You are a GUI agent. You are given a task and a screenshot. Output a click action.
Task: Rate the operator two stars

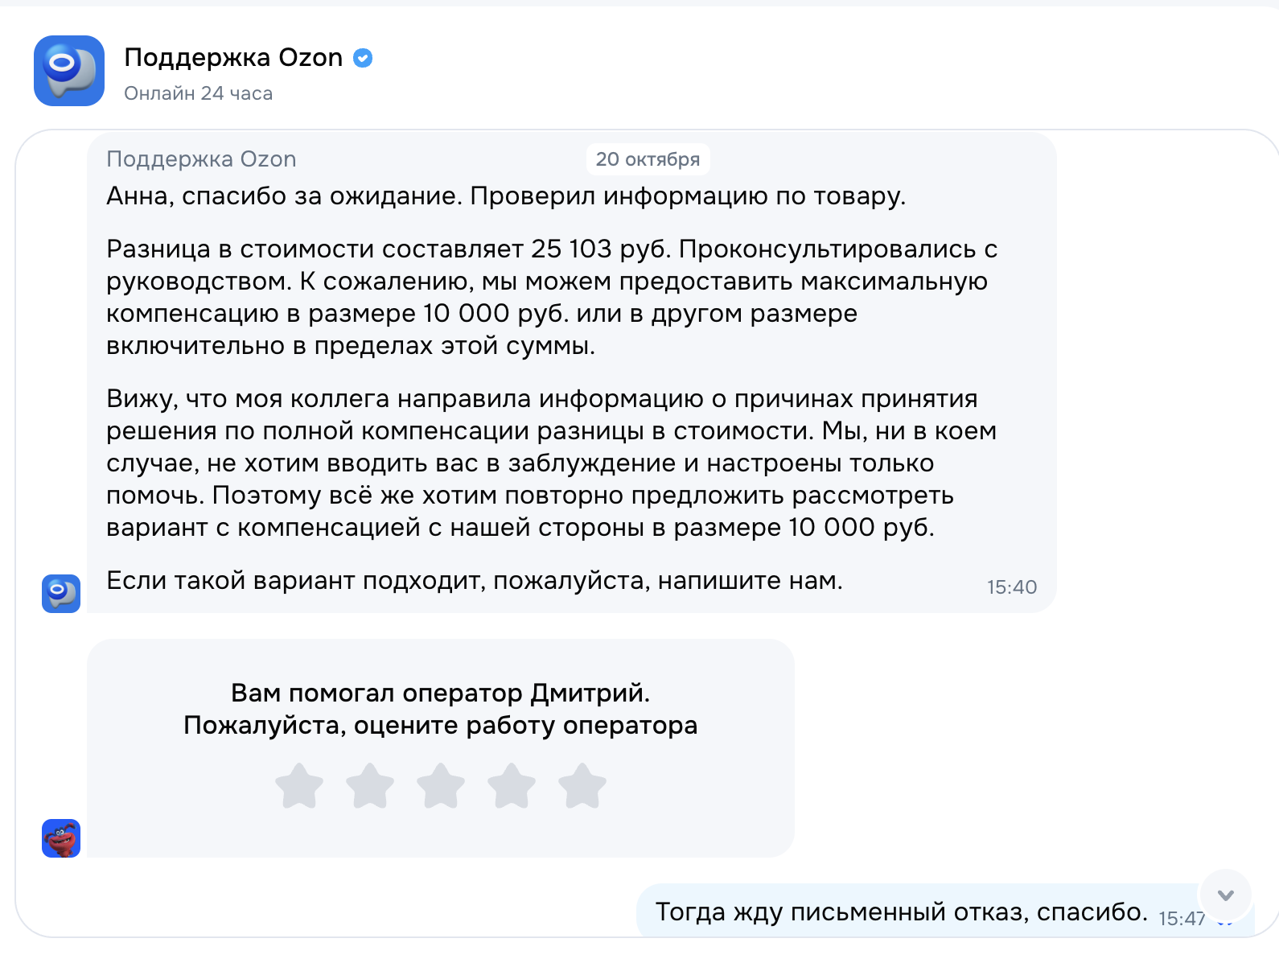coord(370,786)
